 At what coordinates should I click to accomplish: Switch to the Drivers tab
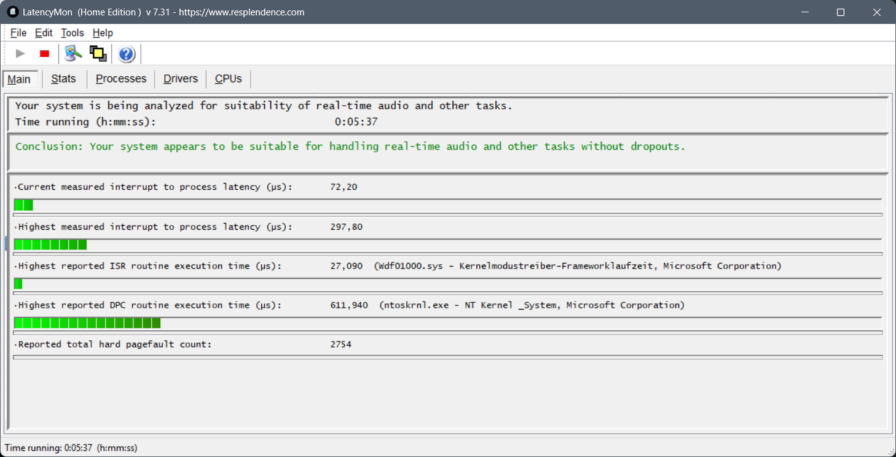181,79
